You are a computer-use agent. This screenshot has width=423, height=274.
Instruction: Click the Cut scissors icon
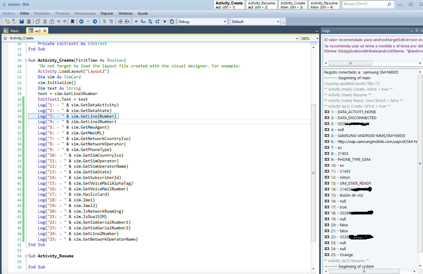[x=45, y=21]
